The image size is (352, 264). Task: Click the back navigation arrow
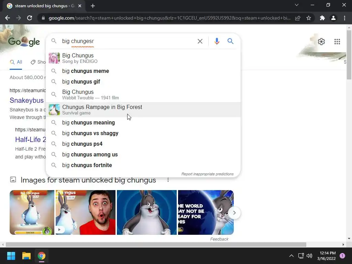(8, 18)
